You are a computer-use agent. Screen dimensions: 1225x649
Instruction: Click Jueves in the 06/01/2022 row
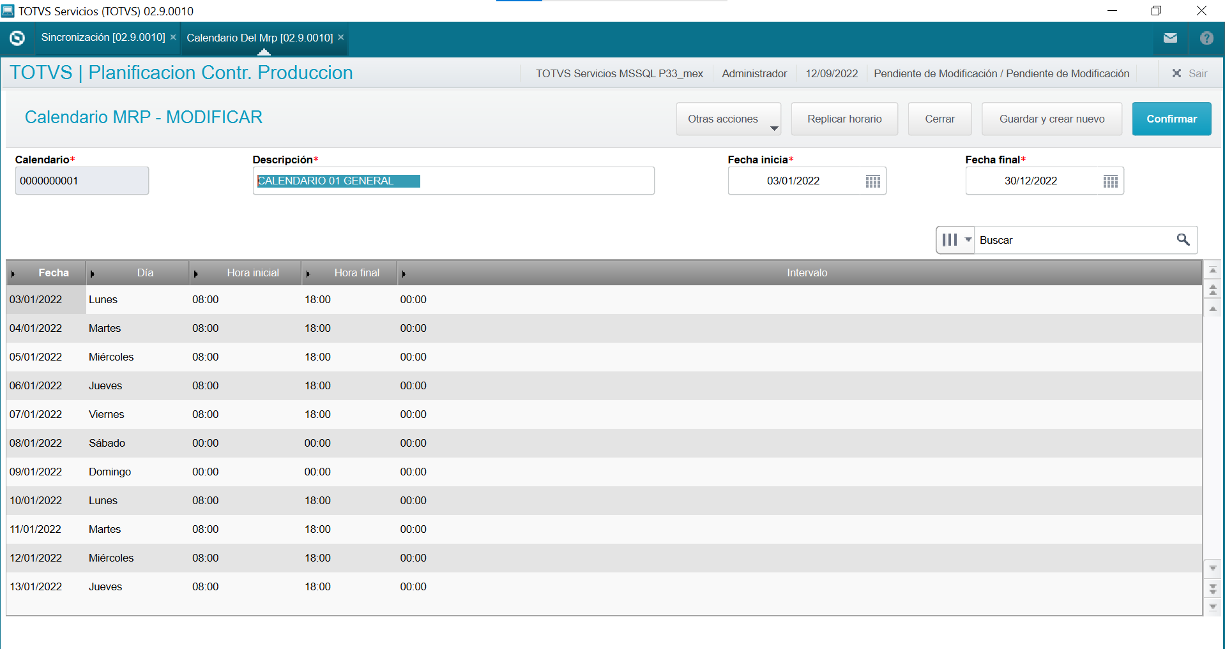pos(105,386)
